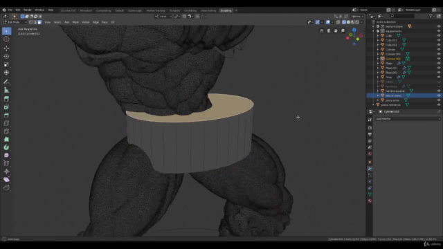The image size is (443, 249).
Task: Toggle equipamiento collection checkbox
Action: (378, 31)
